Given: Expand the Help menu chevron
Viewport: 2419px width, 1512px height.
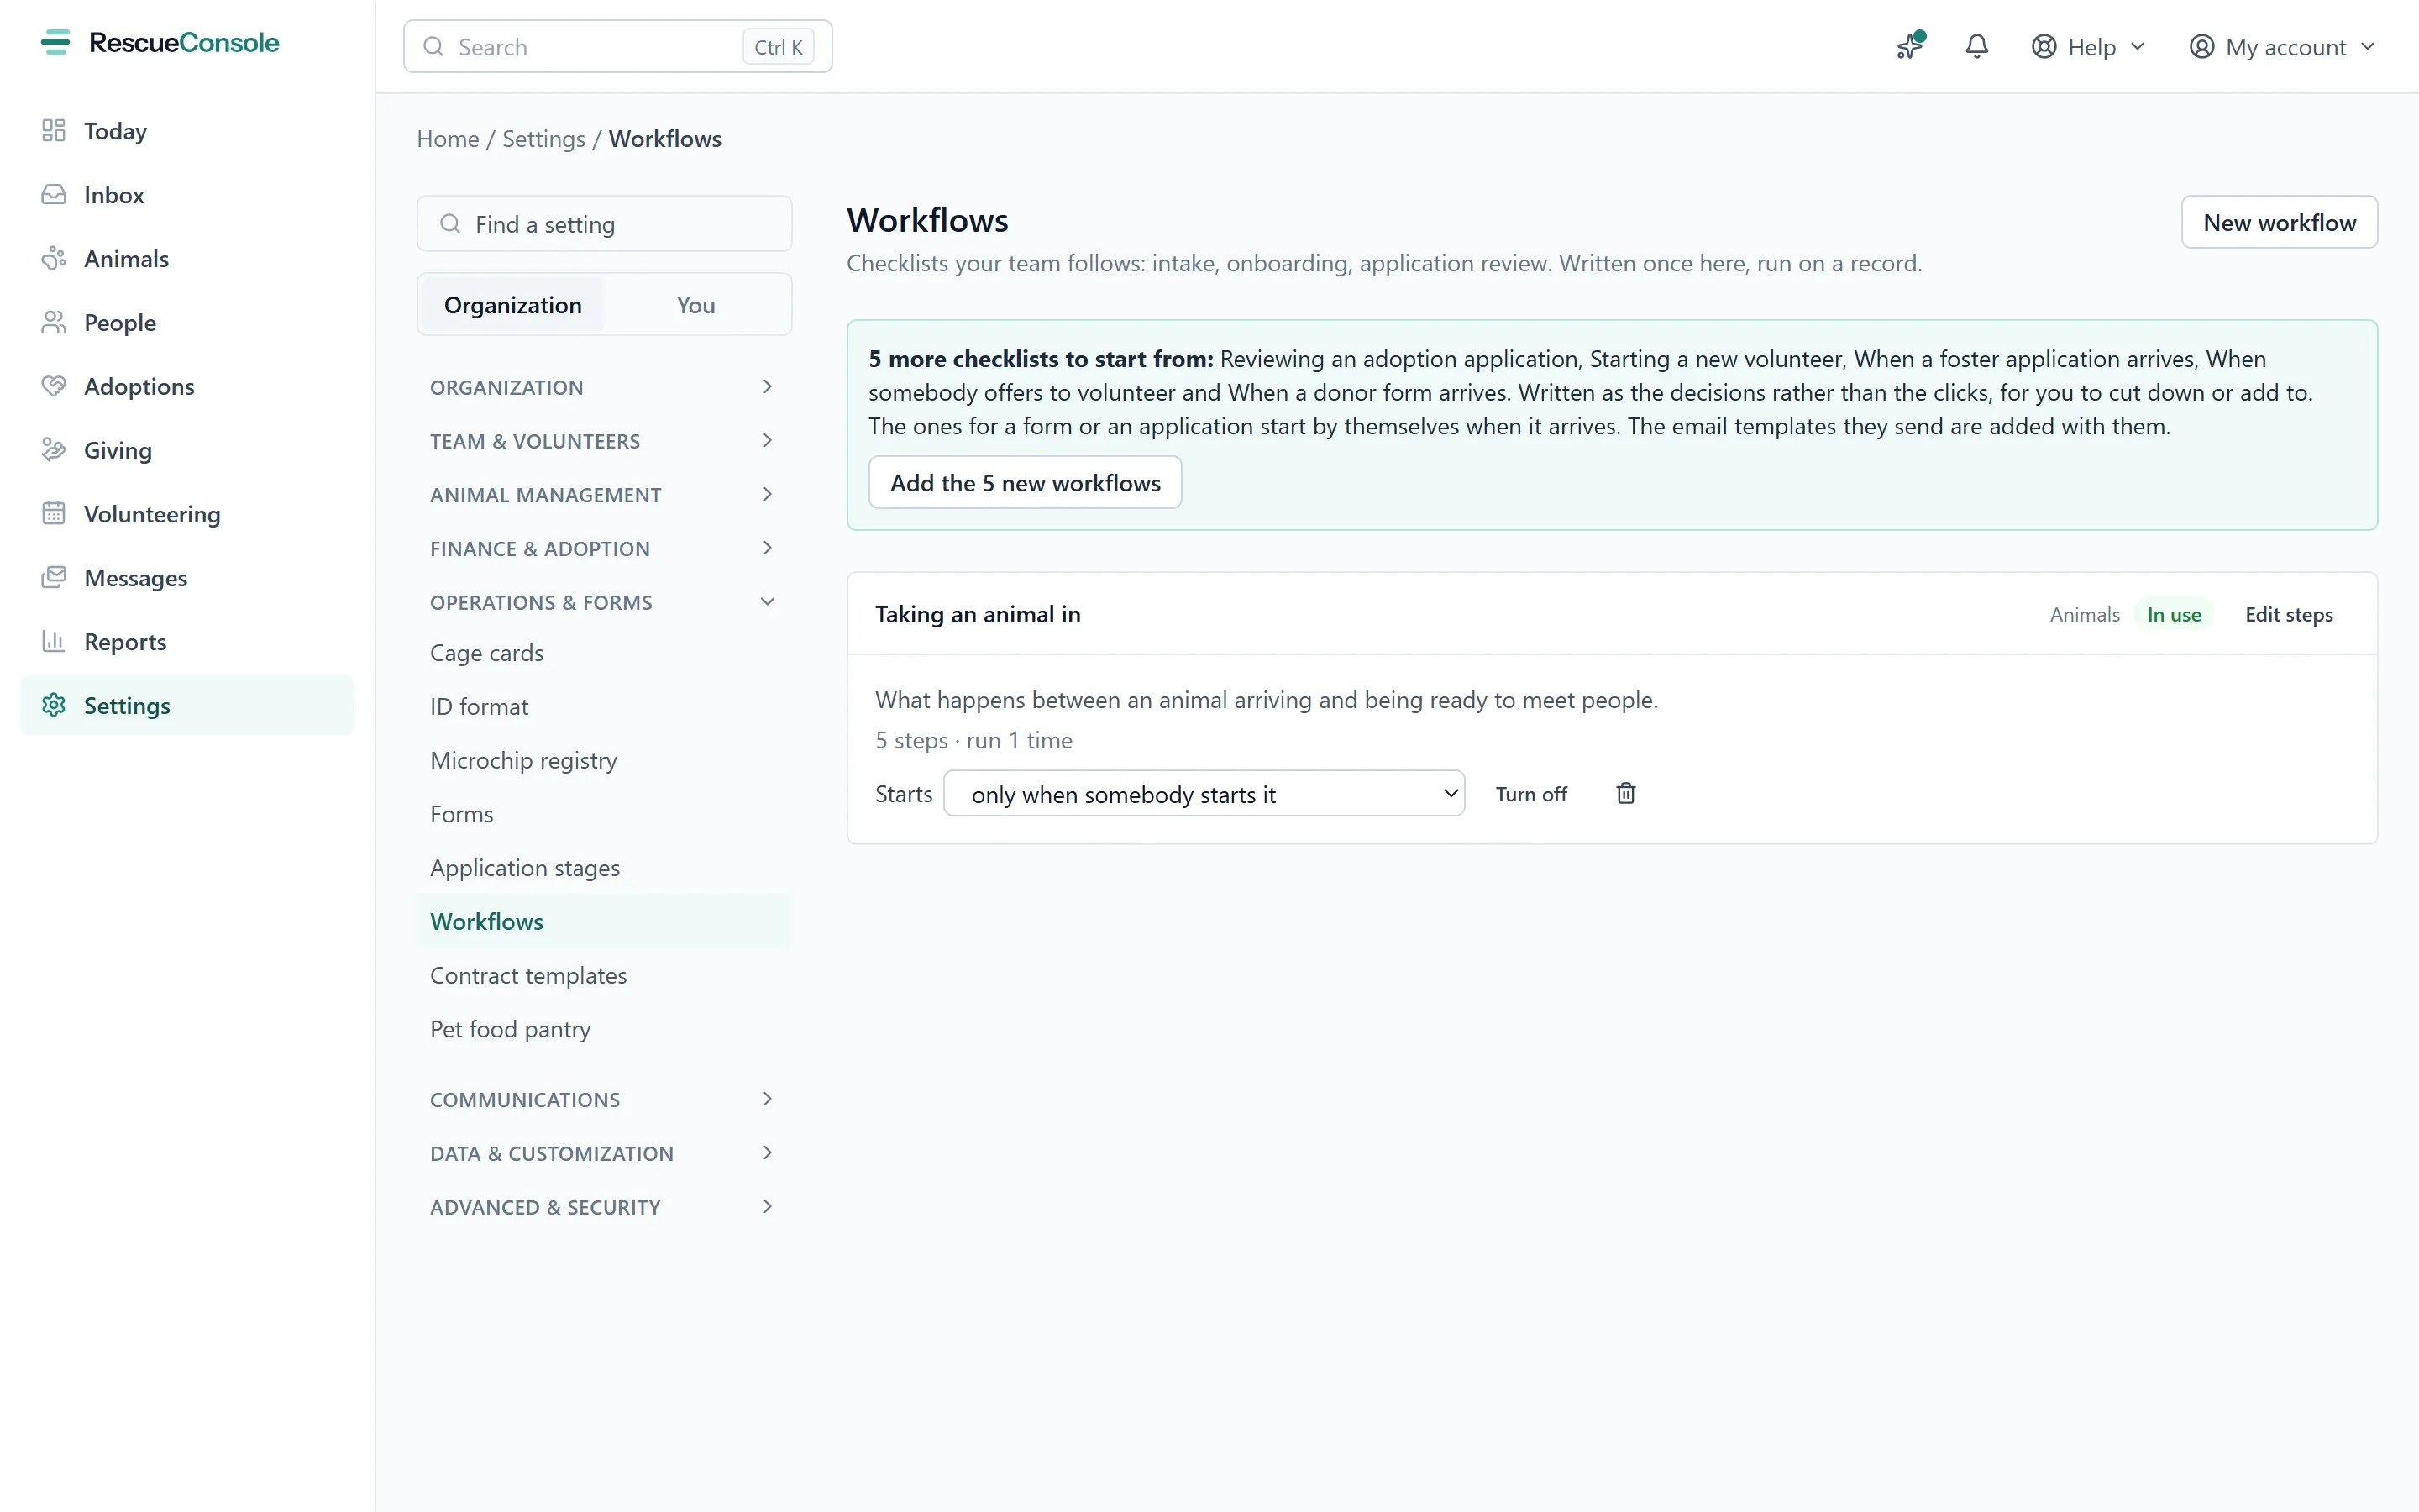Looking at the screenshot, I should 2138,47.
